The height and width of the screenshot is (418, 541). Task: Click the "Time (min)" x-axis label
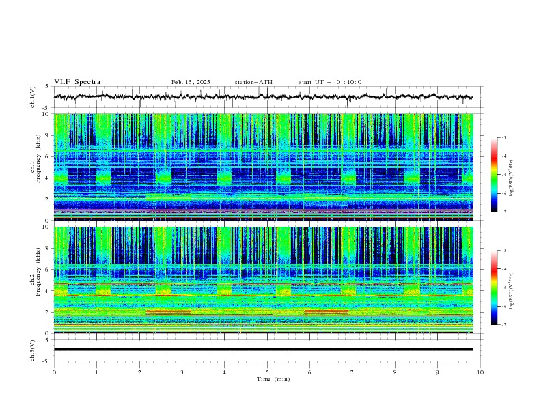pyautogui.click(x=273, y=379)
